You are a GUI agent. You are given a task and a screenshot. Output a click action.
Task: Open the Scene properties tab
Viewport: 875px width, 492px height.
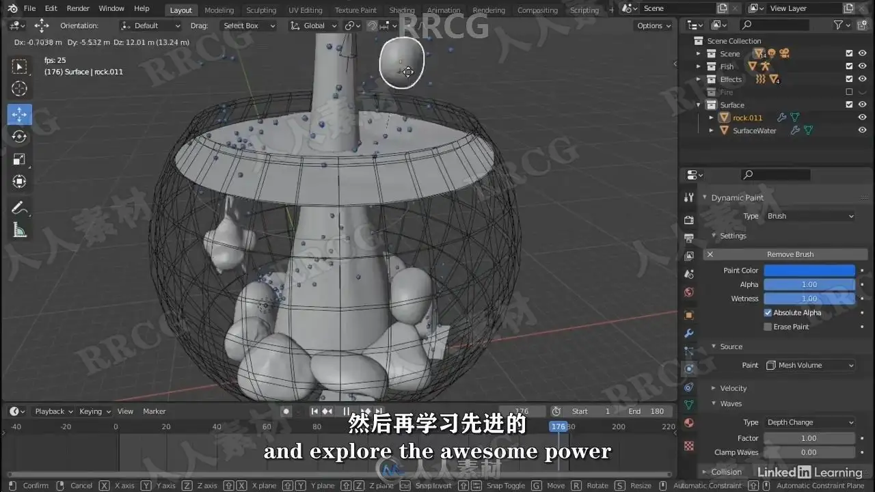[689, 274]
